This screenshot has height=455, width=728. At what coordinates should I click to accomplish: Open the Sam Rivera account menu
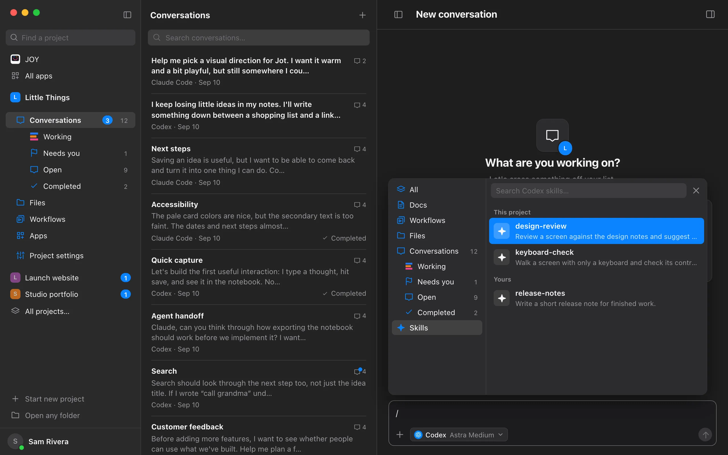(71, 441)
